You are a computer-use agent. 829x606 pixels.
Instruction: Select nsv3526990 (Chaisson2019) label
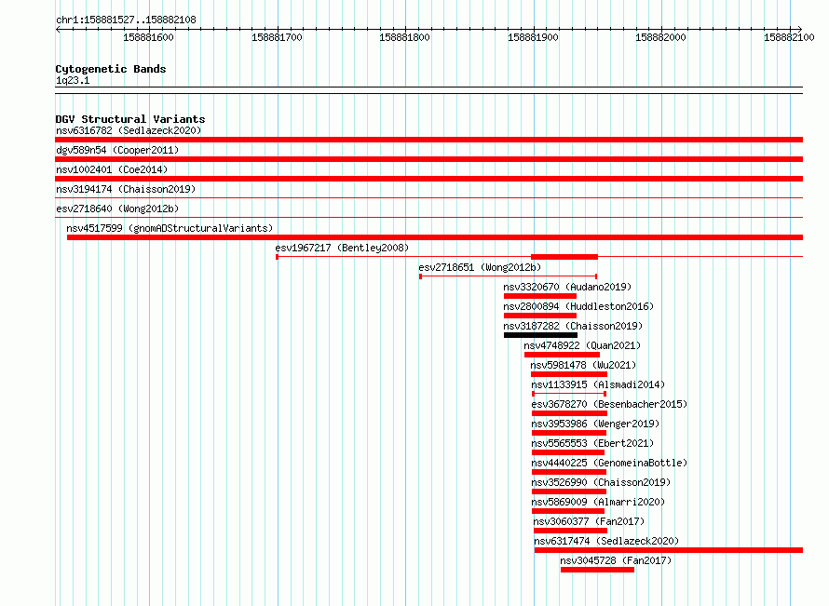(x=601, y=482)
